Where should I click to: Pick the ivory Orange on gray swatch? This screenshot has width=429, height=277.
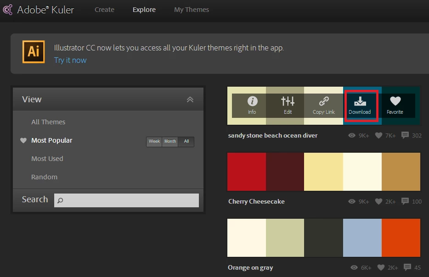coord(247,238)
